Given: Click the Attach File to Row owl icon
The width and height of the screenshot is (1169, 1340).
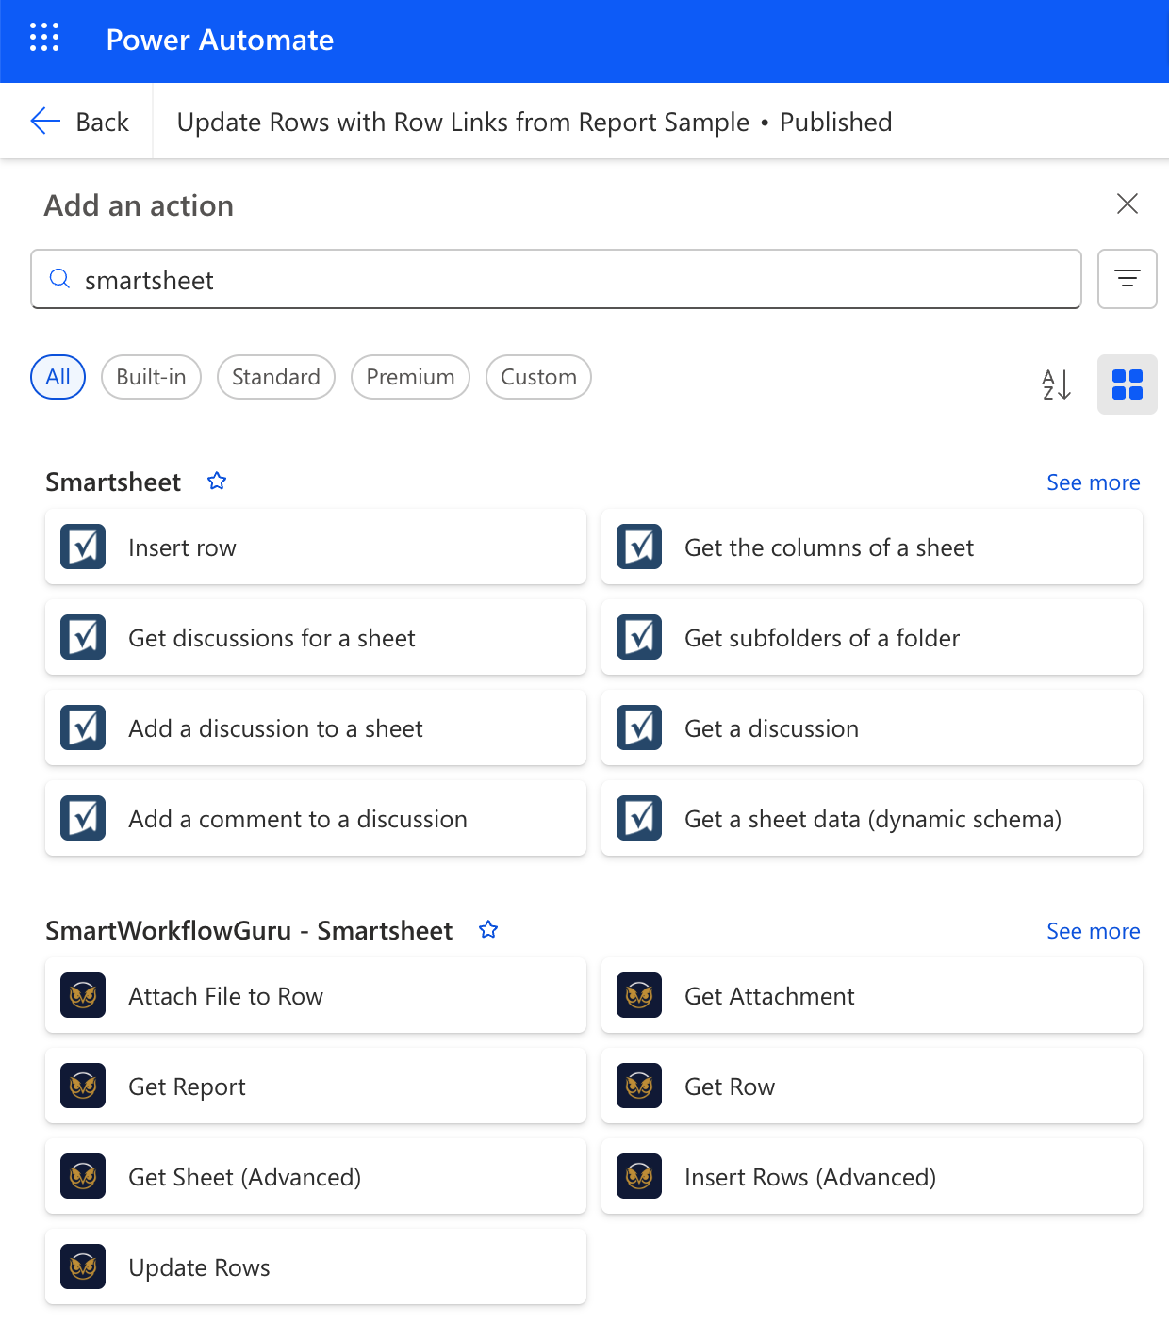Looking at the screenshot, I should (83, 995).
